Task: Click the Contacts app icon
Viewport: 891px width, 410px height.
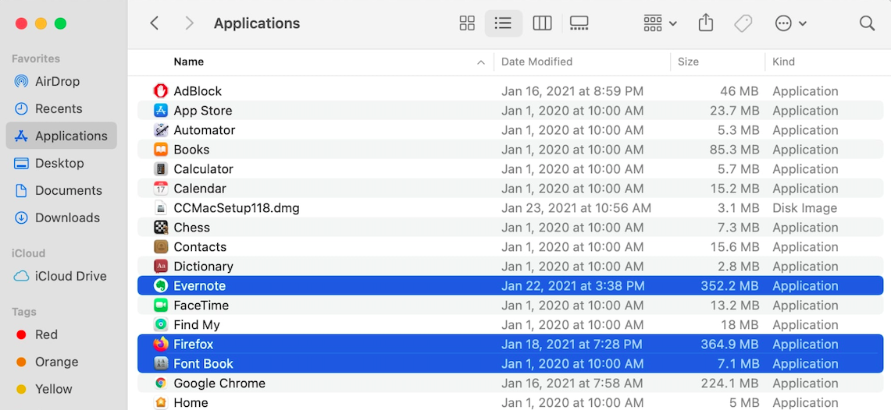Action: 161,246
